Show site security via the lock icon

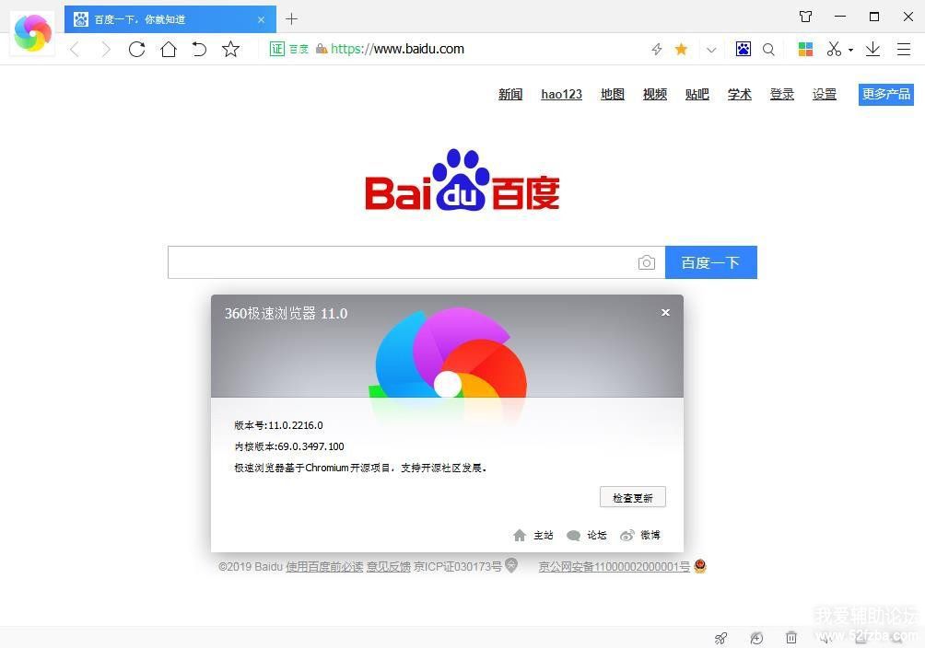pyautogui.click(x=322, y=49)
